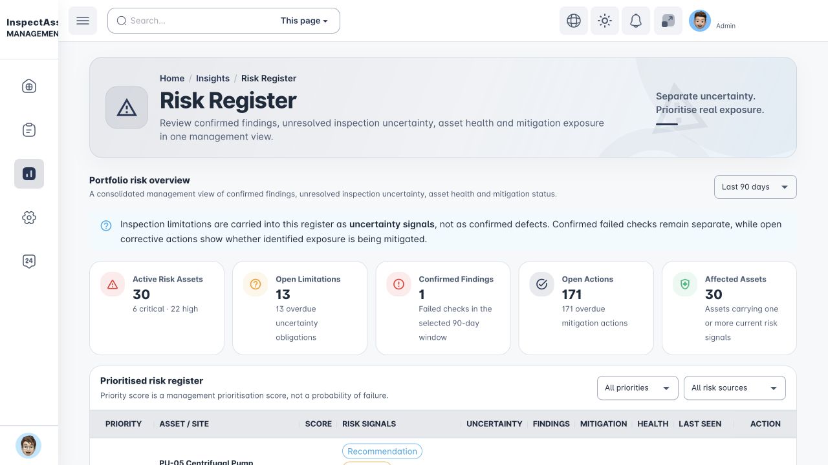Click the Open Actions checkmark icon
Image resolution: width=828 pixels, height=465 pixels.
542,284
